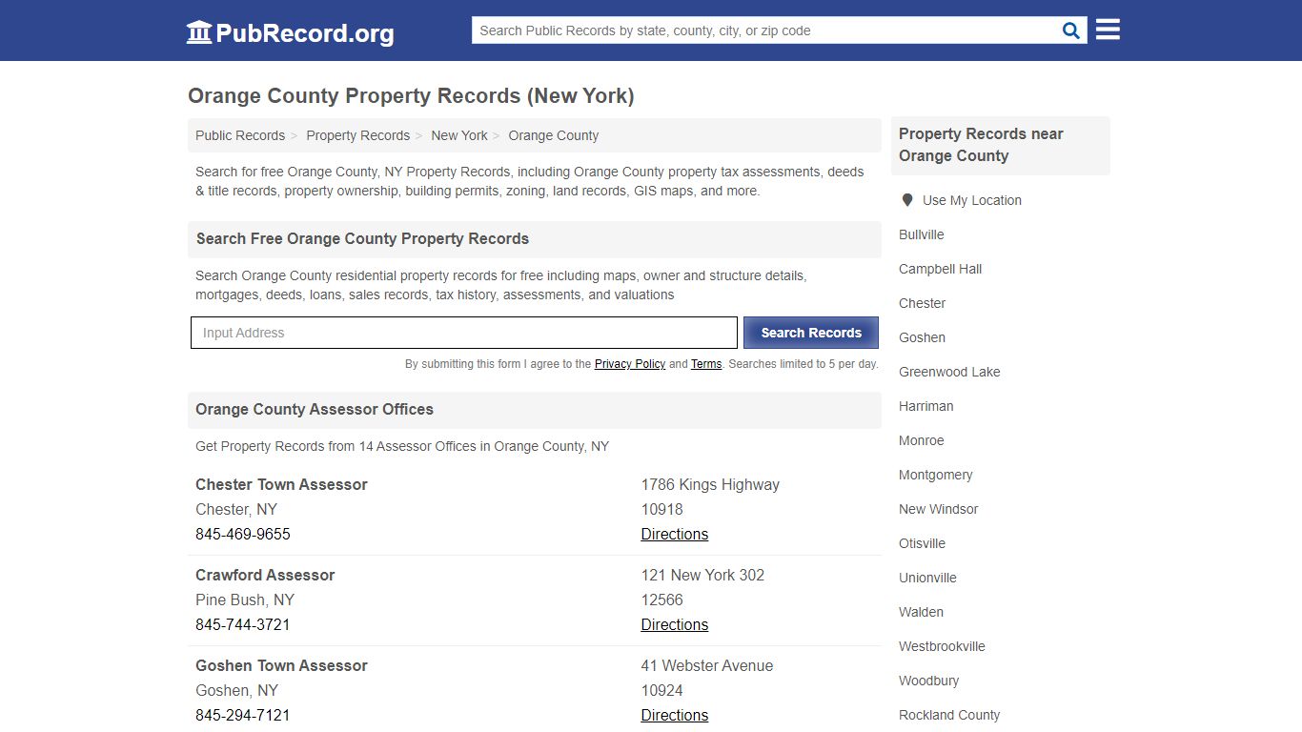This screenshot has width=1302, height=732.
Task: Select Unionville nearby location
Action: click(x=927, y=578)
